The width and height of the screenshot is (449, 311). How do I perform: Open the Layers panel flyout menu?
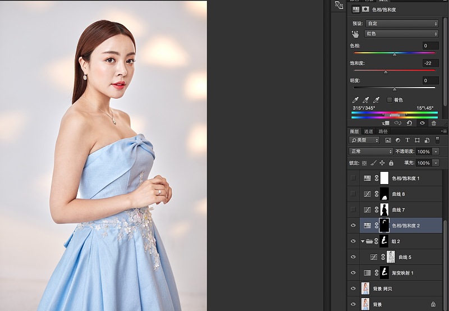444,131
